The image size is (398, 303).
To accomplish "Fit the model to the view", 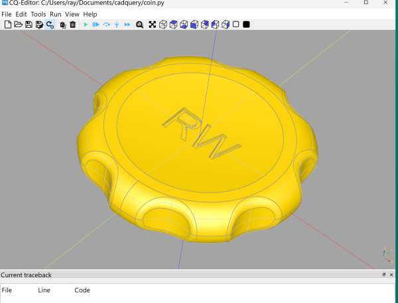I will pos(153,24).
